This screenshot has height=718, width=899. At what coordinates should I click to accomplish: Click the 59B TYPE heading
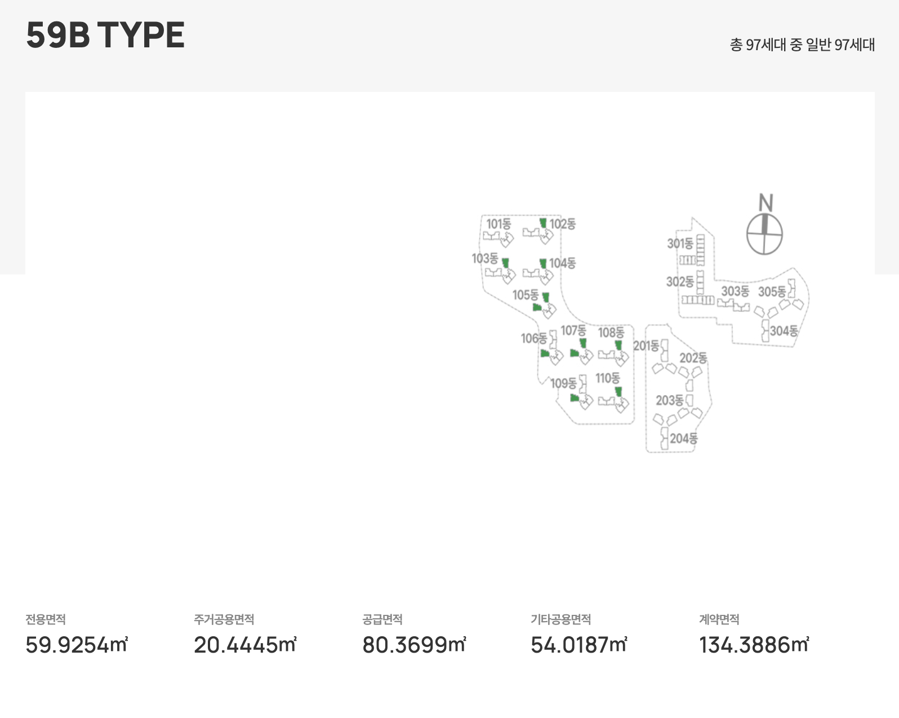pos(105,35)
